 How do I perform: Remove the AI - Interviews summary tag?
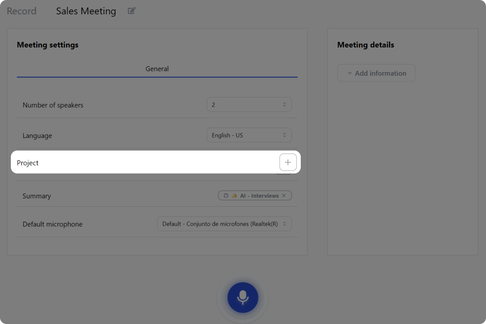(284, 196)
